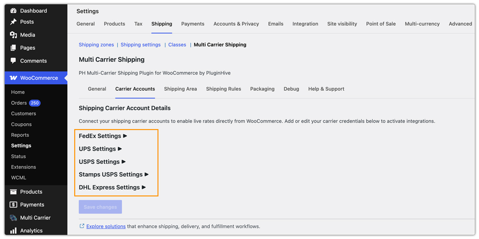
Task: Click the Shipping Carrier Account Details heading
Action: pos(125,108)
